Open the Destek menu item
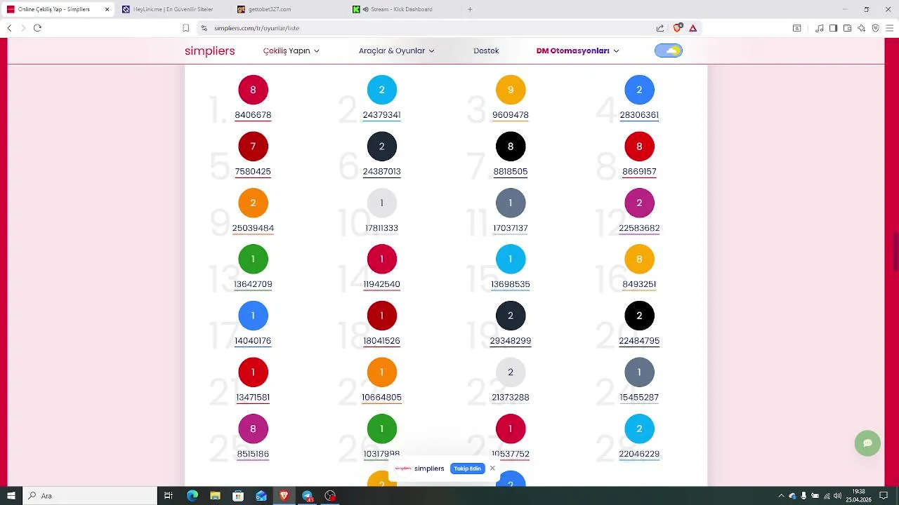 tap(486, 50)
